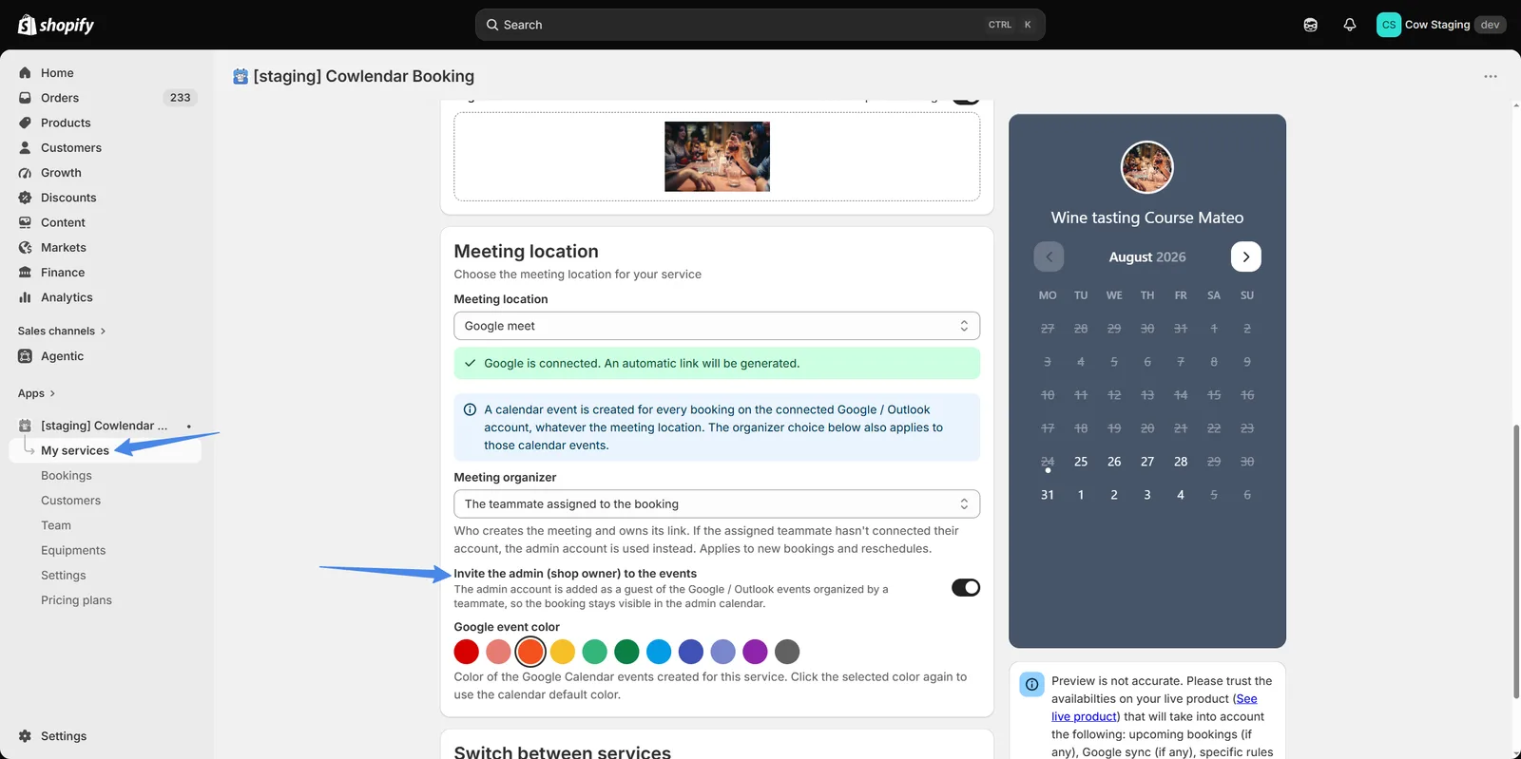Click the previous month arrow in calendar
Viewport: 1521px width, 759px height.
1049,256
